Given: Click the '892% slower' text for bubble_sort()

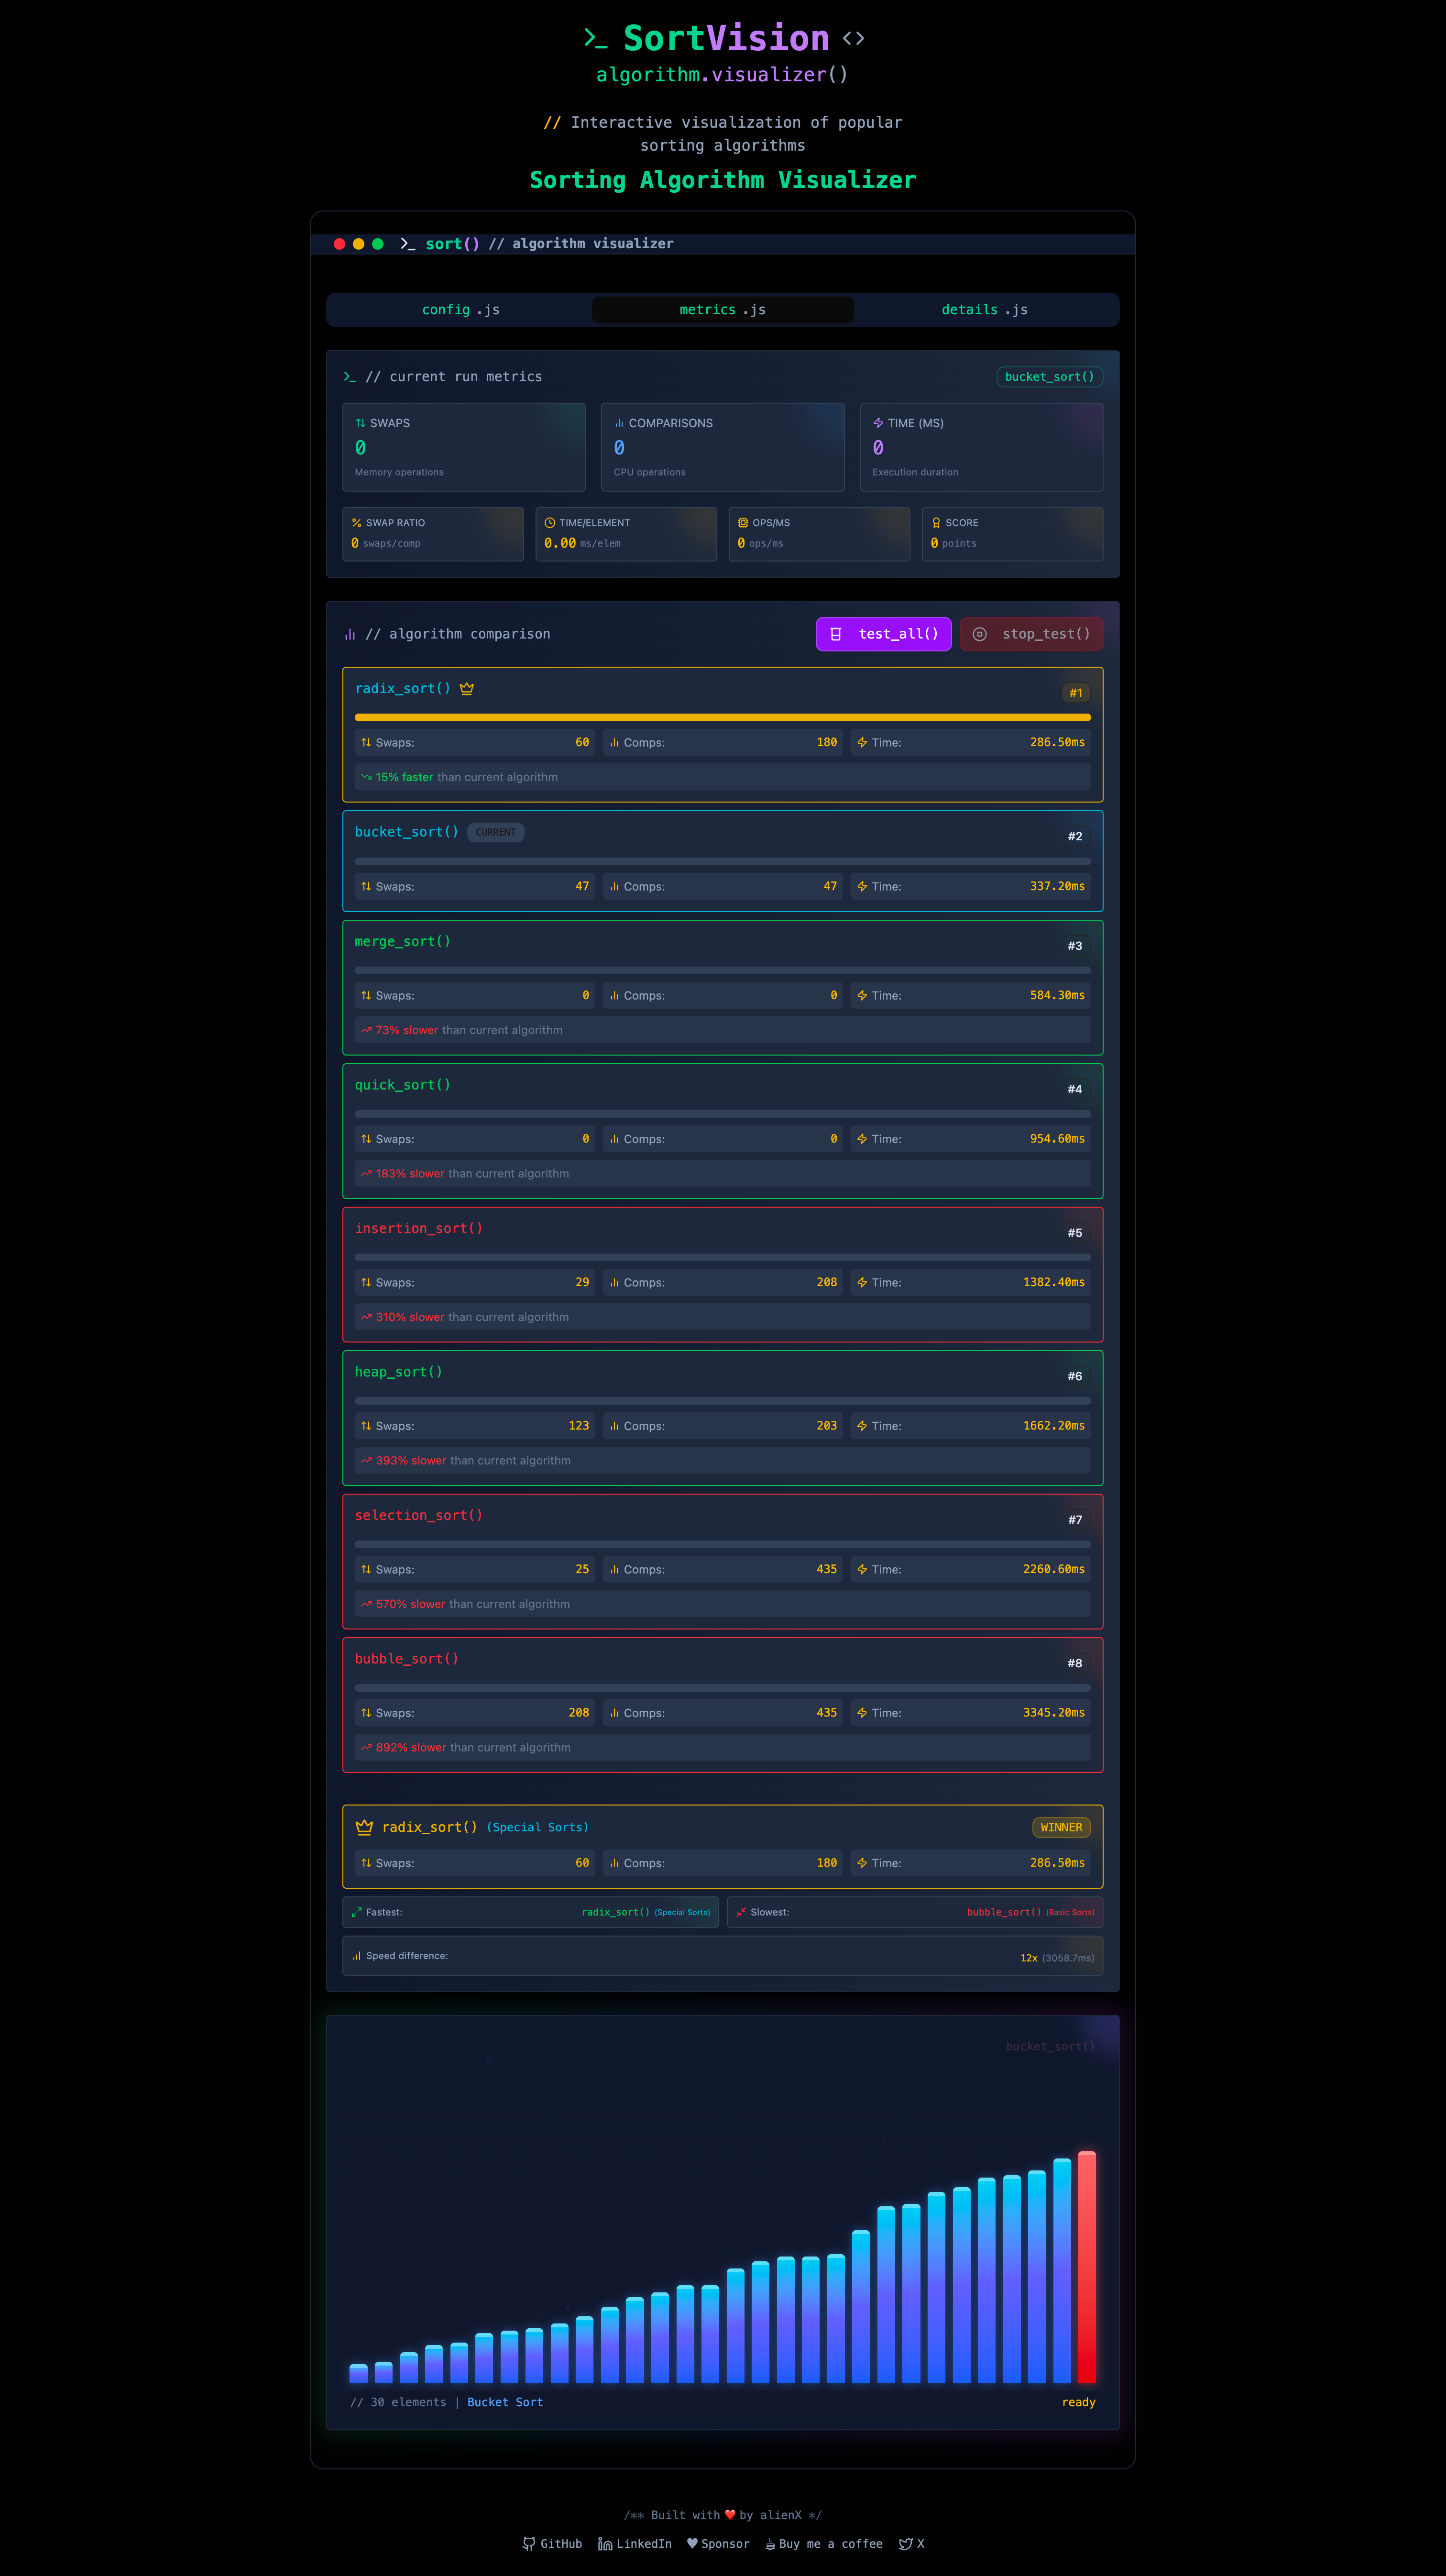Looking at the screenshot, I should [411, 1748].
